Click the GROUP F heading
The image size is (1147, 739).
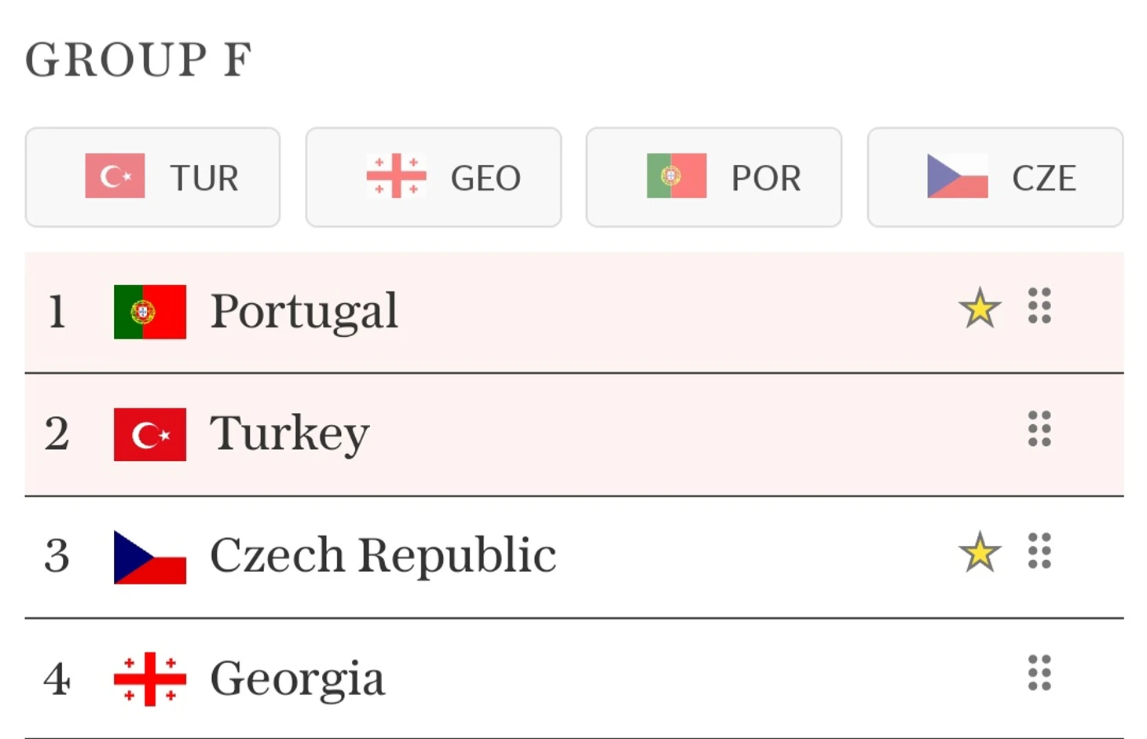click(139, 60)
